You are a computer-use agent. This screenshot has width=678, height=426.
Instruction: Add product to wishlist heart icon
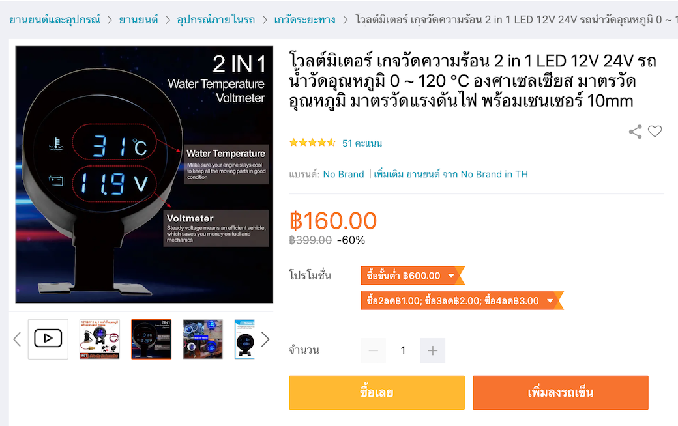coord(655,132)
